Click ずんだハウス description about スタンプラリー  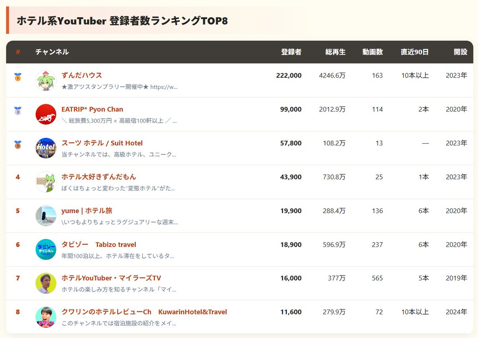[119, 87]
